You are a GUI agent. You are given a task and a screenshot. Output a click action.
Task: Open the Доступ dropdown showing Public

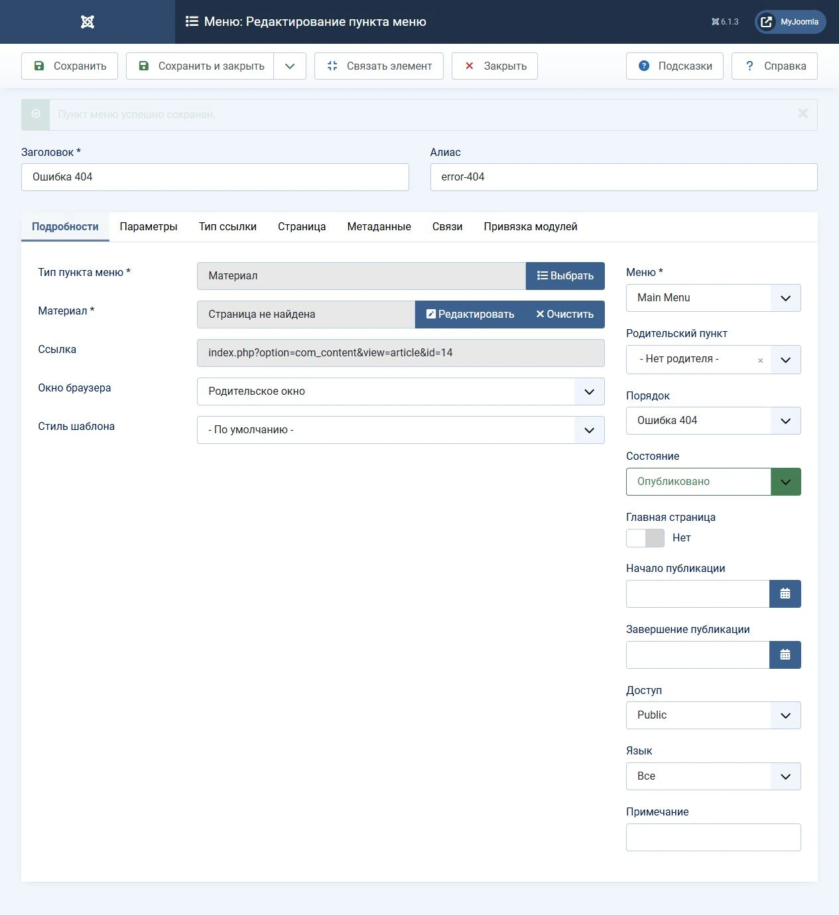click(714, 715)
